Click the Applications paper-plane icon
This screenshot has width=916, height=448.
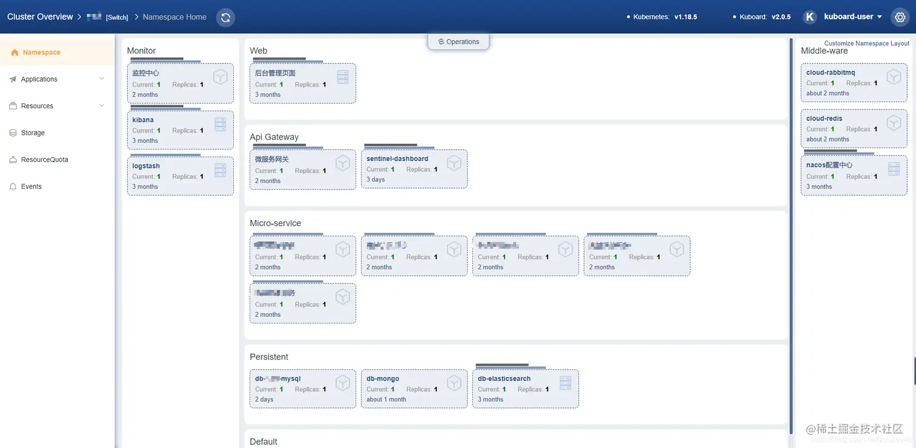point(13,79)
